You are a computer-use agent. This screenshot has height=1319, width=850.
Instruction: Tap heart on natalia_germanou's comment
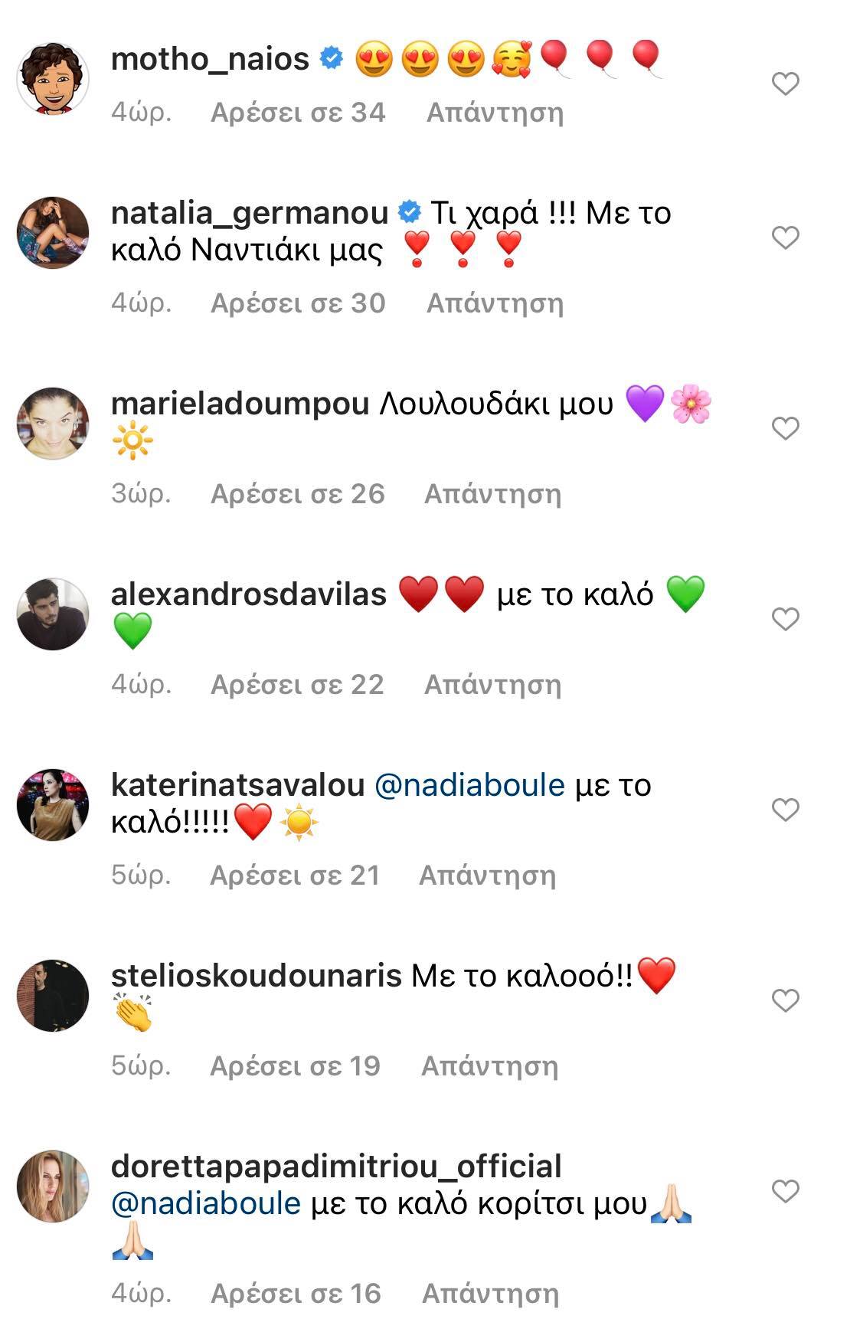[785, 237]
